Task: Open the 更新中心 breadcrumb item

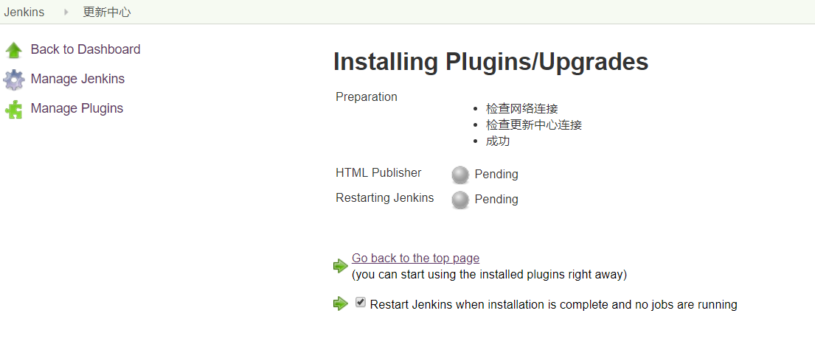Action: tap(107, 12)
